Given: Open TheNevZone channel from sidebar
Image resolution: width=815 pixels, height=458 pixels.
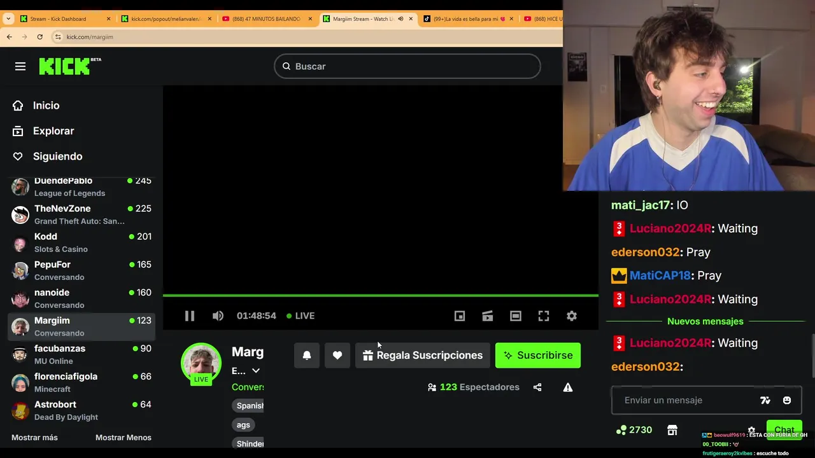Looking at the screenshot, I should coord(81,215).
